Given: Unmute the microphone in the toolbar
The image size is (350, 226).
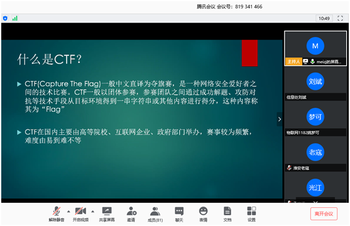Looking at the screenshot, I should [x=57, y=213].
